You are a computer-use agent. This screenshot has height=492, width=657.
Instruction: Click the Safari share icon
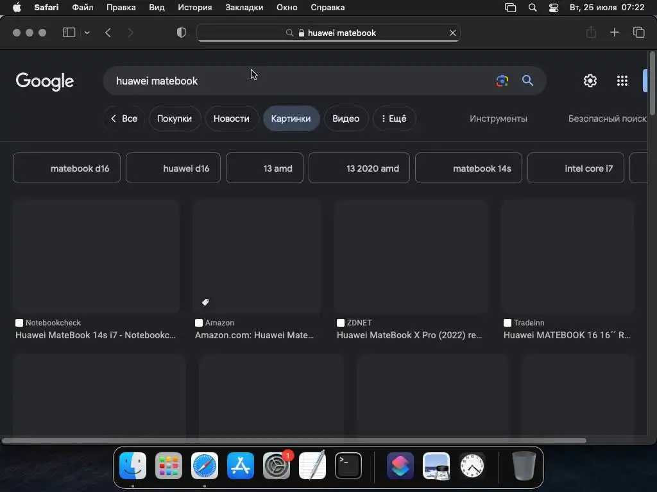(591, 32)
